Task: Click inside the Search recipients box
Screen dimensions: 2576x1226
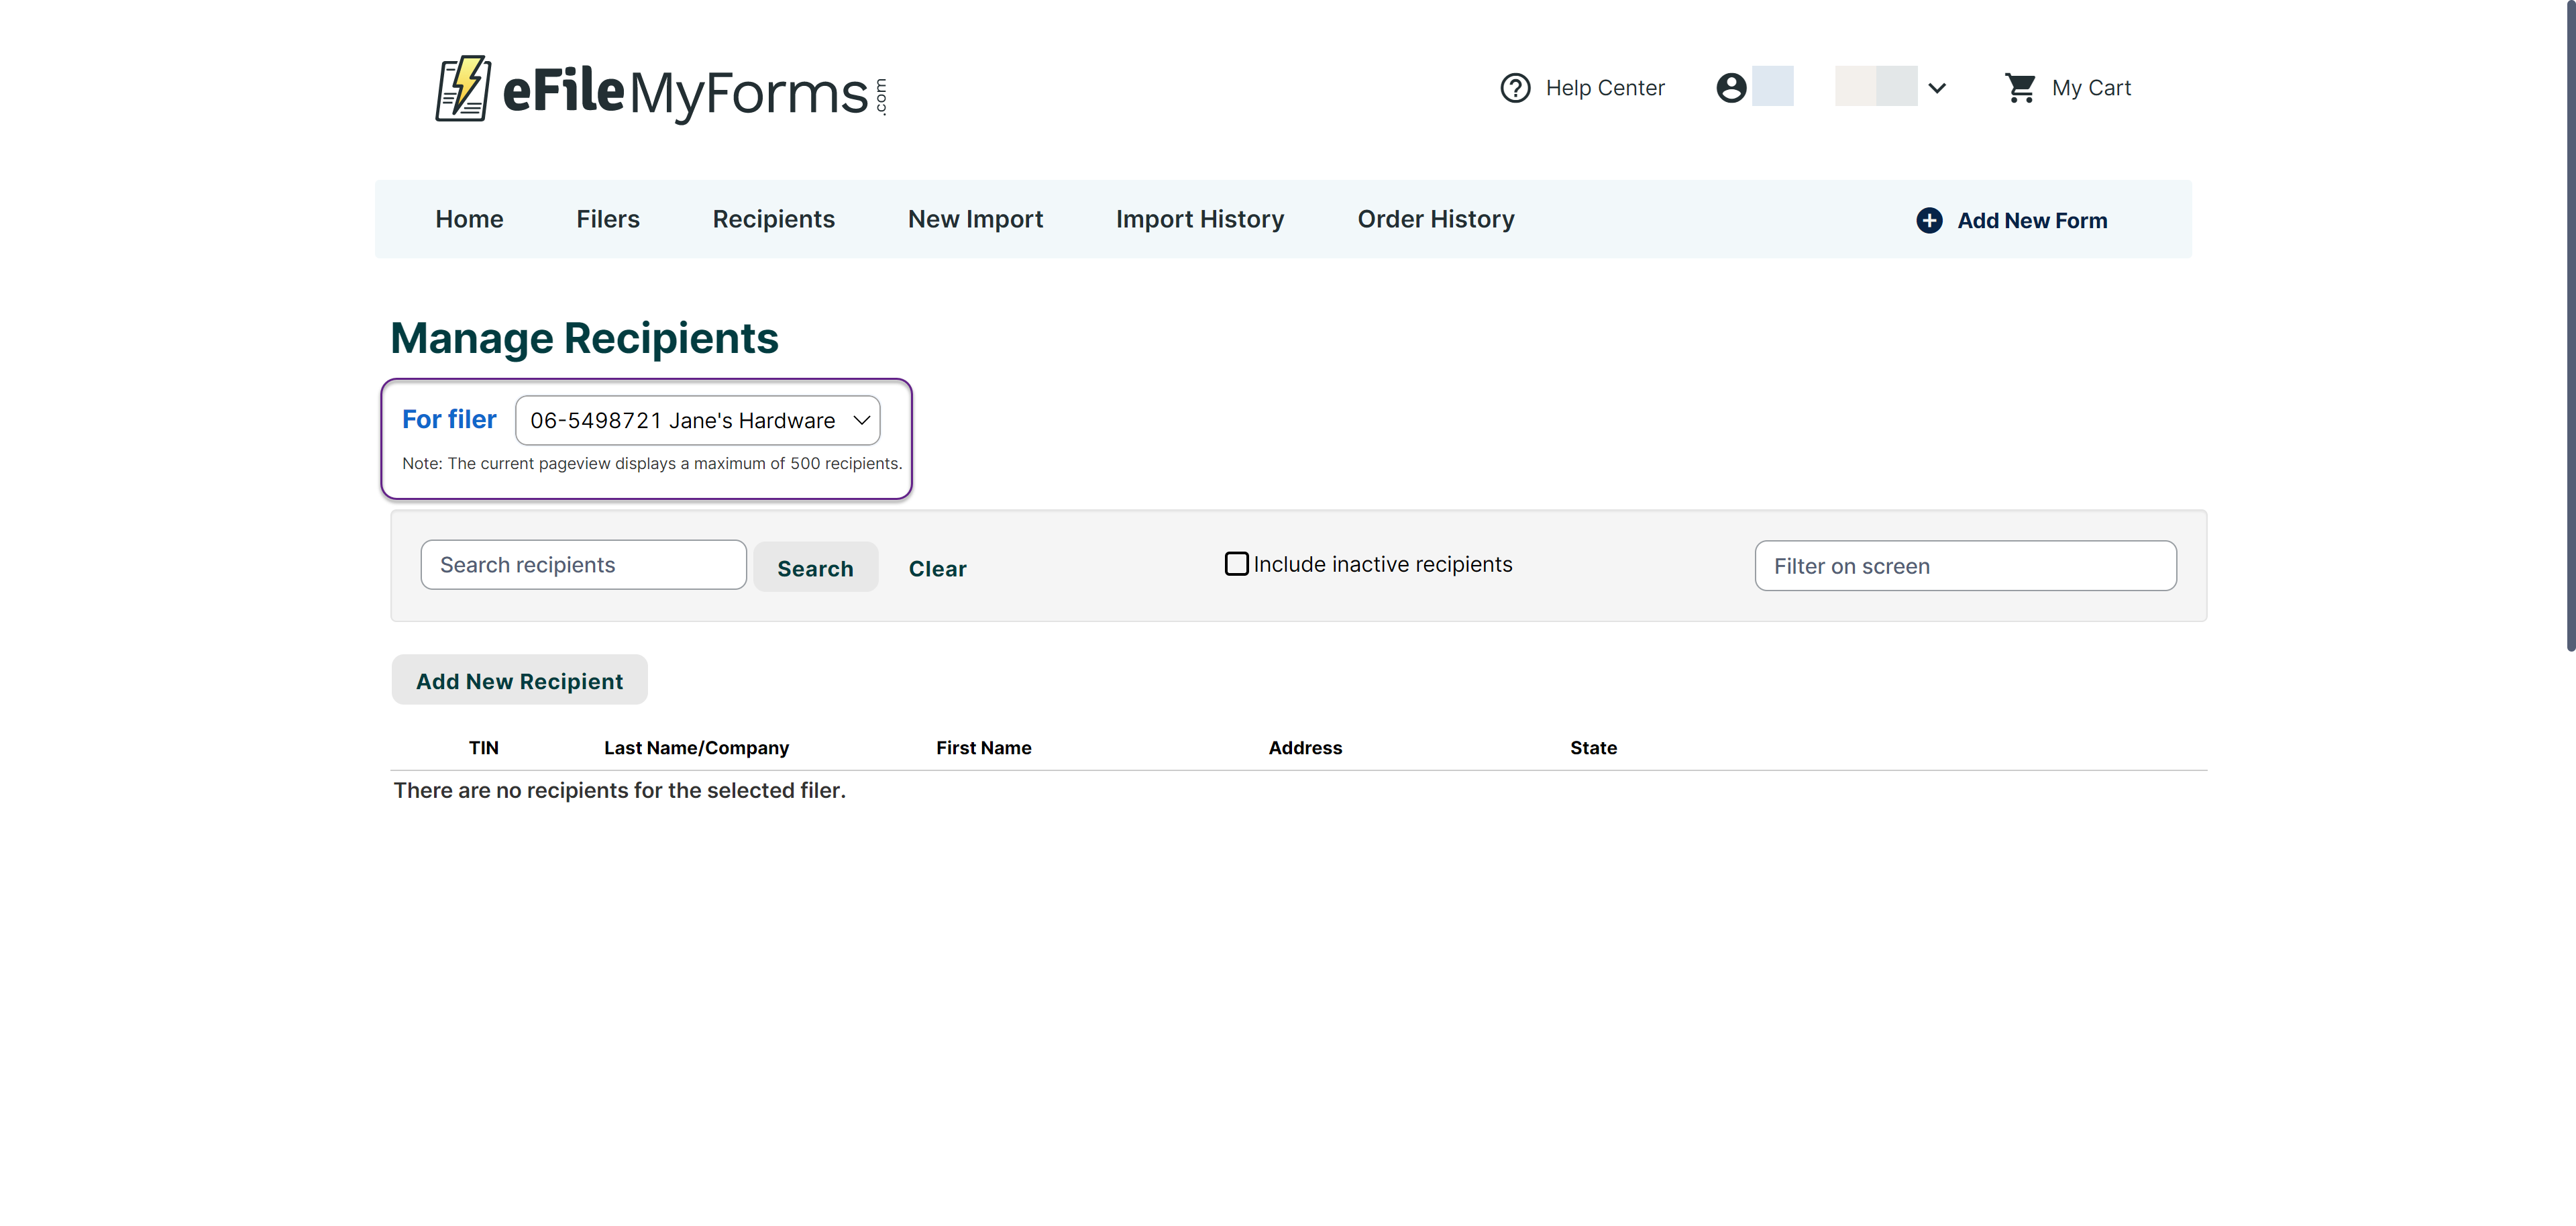Action: tap(583, 564)
